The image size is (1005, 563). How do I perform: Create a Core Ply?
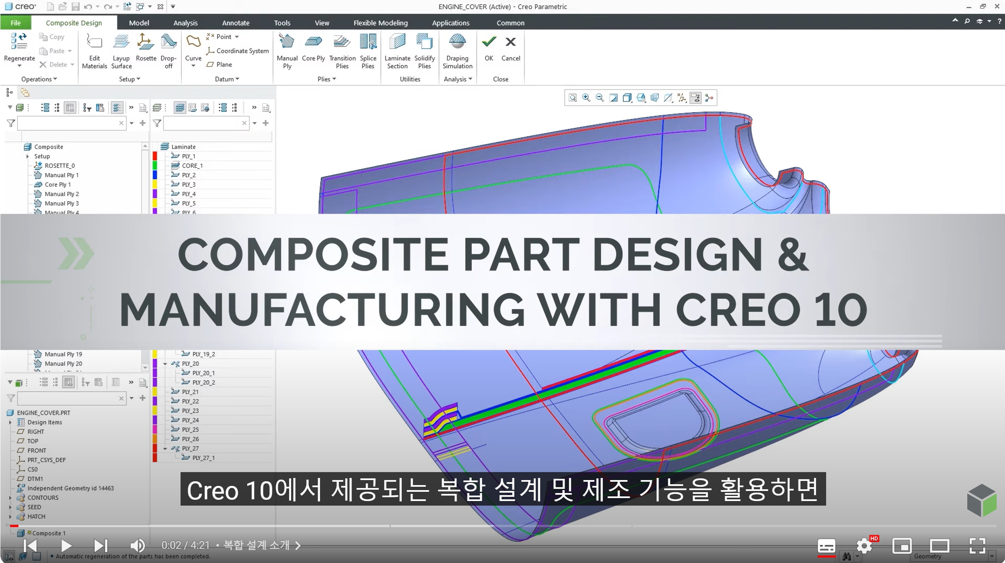point(313,48)
